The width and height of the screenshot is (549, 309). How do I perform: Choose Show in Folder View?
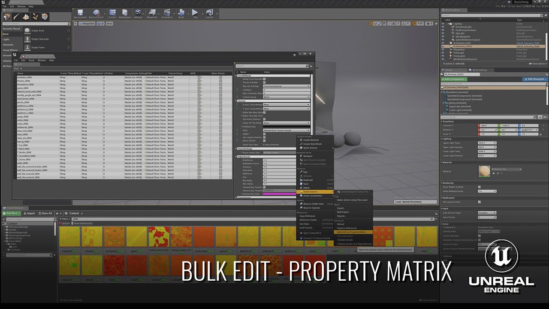click(x=313, y=204)
